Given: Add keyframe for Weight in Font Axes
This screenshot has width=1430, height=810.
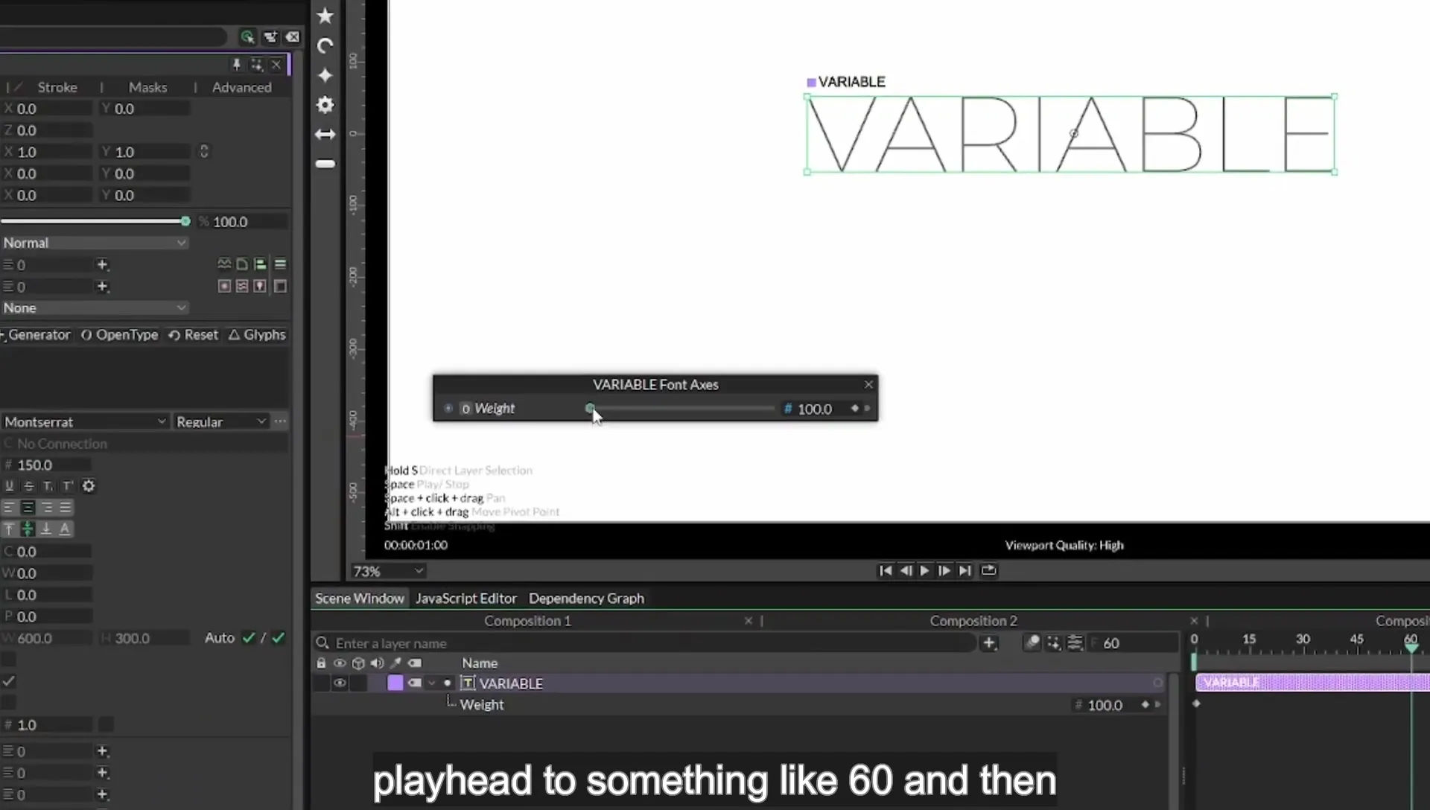Looking at the screenshot, I should (855, 408).
